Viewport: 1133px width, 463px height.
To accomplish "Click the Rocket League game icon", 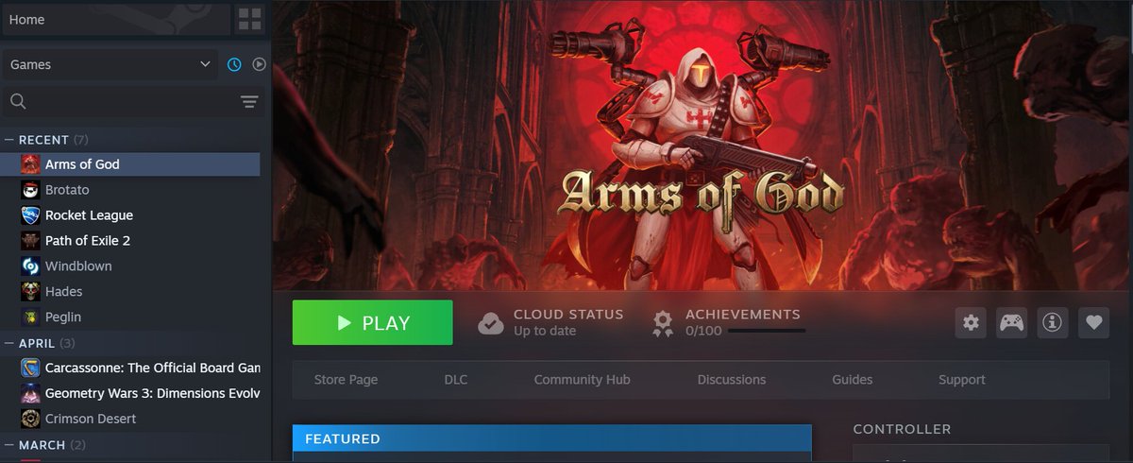I will [x=29, y=215].
